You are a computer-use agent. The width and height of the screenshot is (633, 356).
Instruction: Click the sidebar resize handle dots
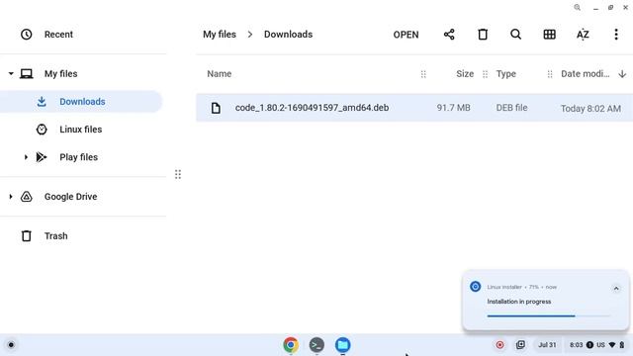(x=178, y=174)
